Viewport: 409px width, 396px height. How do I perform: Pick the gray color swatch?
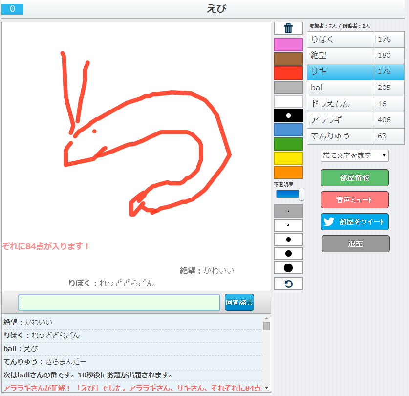[288, 87]
